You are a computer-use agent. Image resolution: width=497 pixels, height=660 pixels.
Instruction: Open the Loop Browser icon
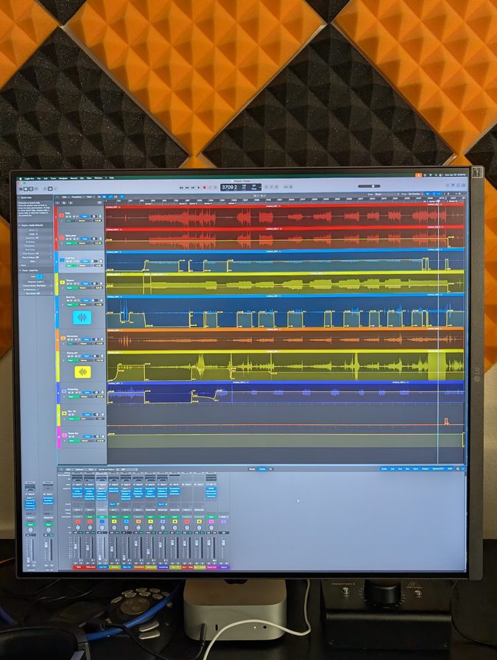click(x=458, y=185)
